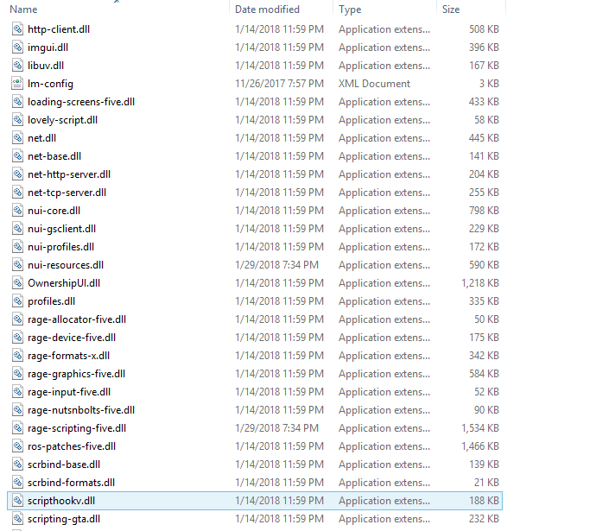Screen dimensions: 615x531
Task: Click the 1,534 KB size value
Action: pos(480,428)
